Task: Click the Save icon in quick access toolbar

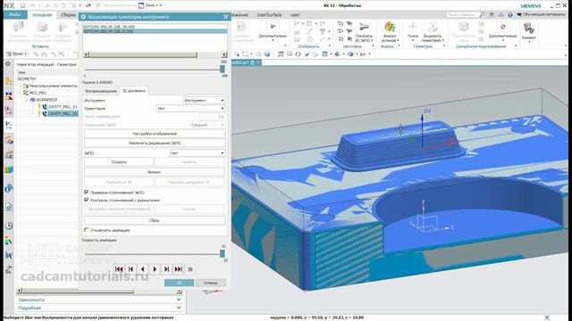Action: pos(22,5)
